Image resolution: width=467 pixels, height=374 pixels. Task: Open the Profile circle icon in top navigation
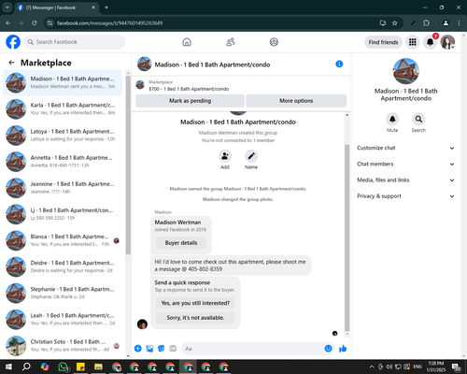274,42
